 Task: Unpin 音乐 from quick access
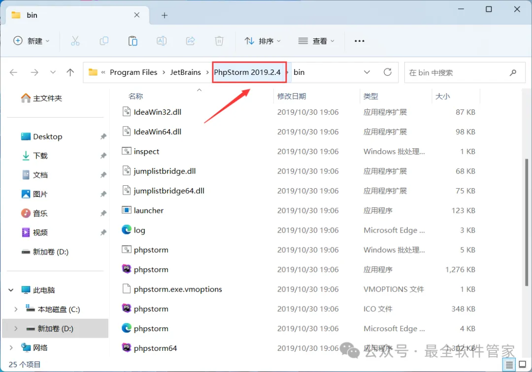tap(103, 213)
